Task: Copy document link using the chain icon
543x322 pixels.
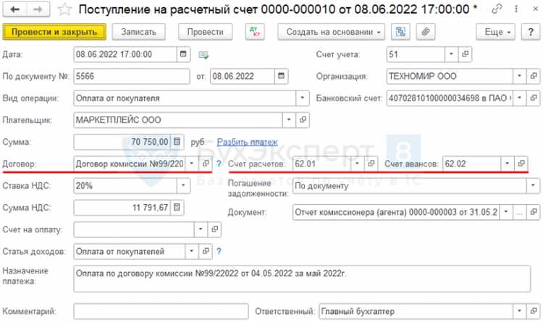Action: pos(497,9)
